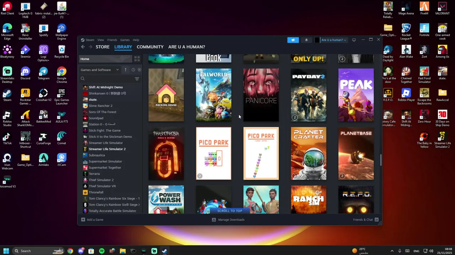Open PEAK game cover
The height and width of the screenshot is (255, 455).
(x=356, y=95)
